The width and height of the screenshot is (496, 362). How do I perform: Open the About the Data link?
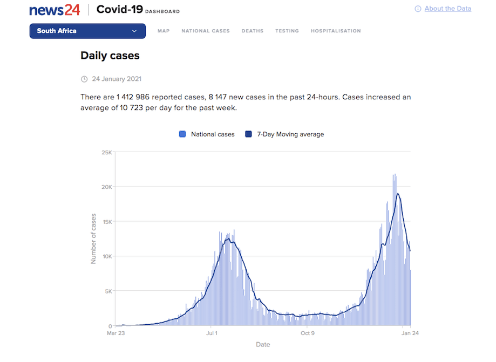[447, 9]
